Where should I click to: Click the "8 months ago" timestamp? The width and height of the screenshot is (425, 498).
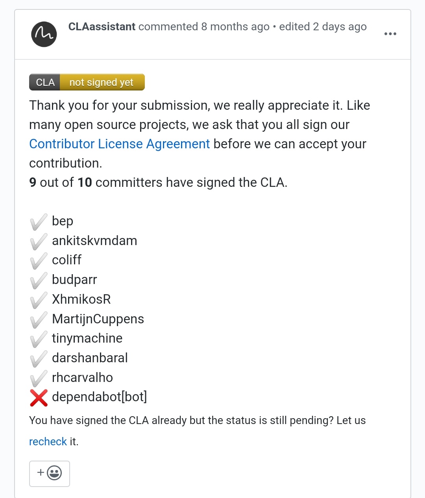[x=235, y=27]
